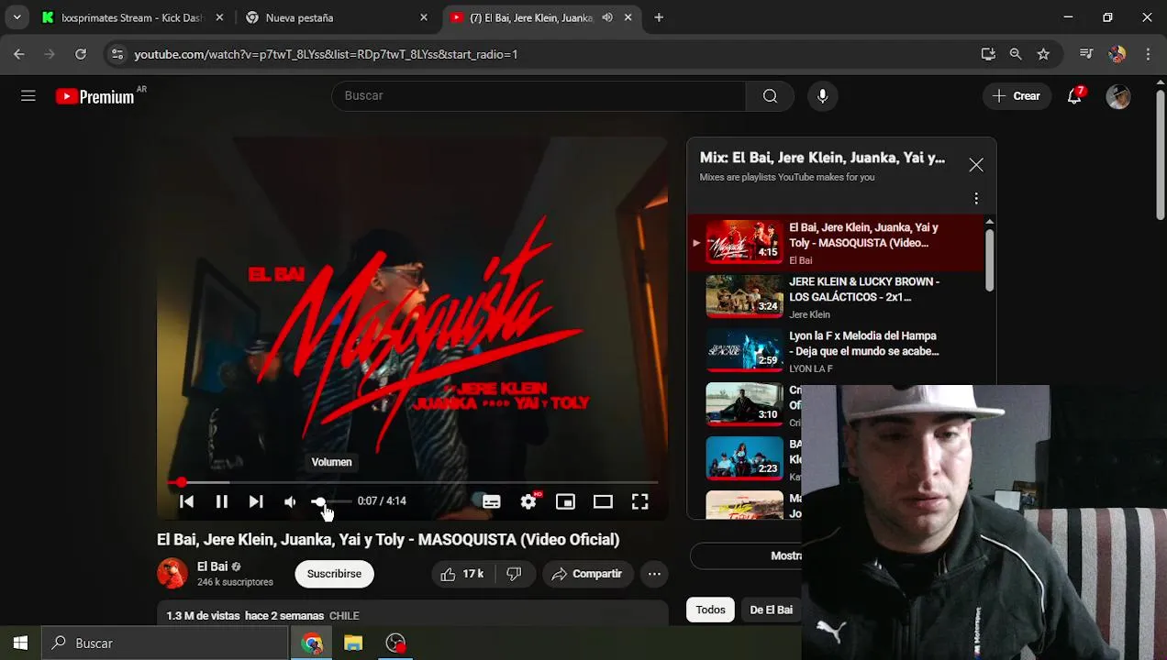This screenshot has width=1167, height=660.
Task: Reload the current page
Action: click(x=81, y=54)
